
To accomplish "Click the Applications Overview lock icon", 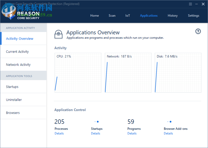I will pos(58,34).
